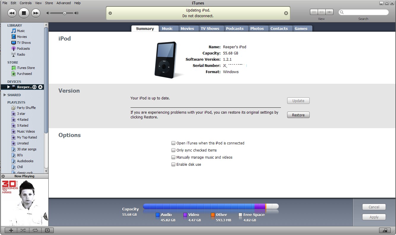Switch to the Photos tab
Viewport: 396px width, 235px height.
pyautogui.click(x=257, y=28)
